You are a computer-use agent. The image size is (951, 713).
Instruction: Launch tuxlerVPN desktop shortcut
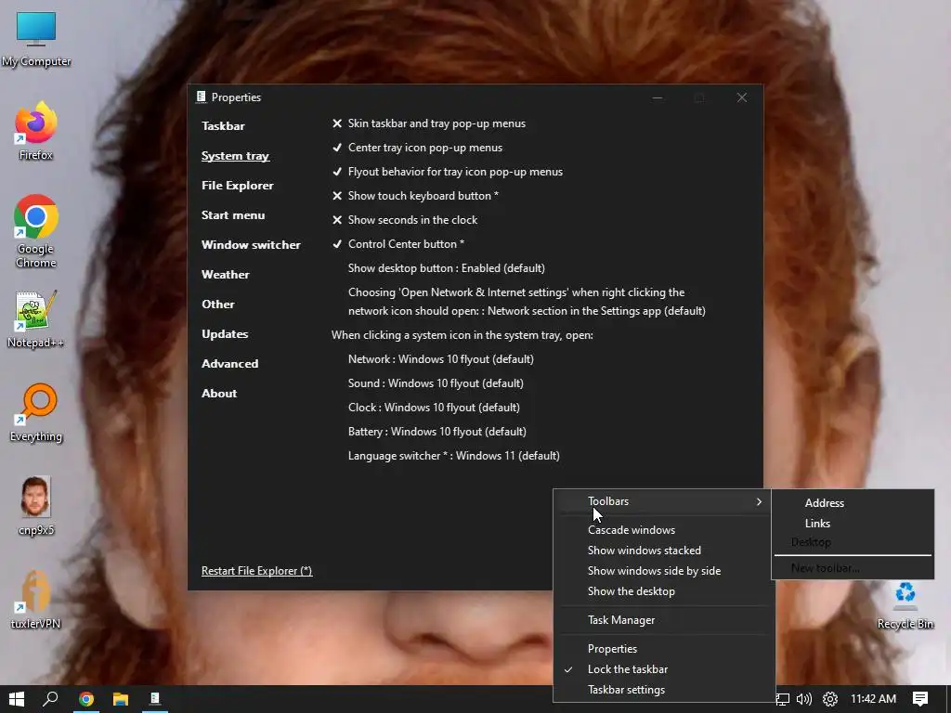tap(36, 600)
